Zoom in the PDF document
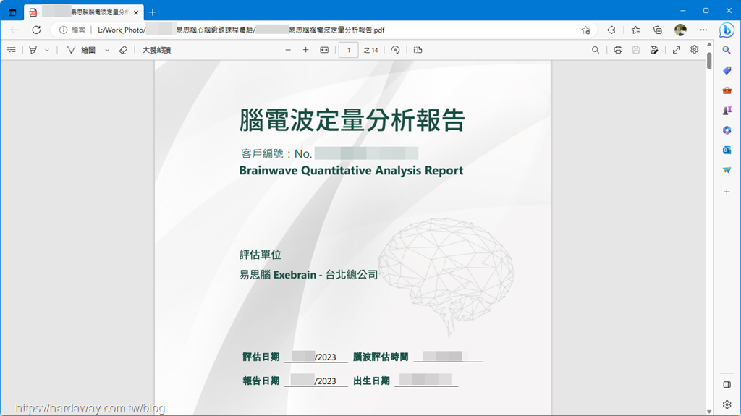 point(306,50)
